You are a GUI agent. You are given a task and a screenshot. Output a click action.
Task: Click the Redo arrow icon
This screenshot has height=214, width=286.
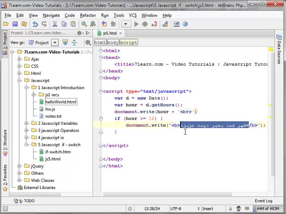tap(44, 24)
